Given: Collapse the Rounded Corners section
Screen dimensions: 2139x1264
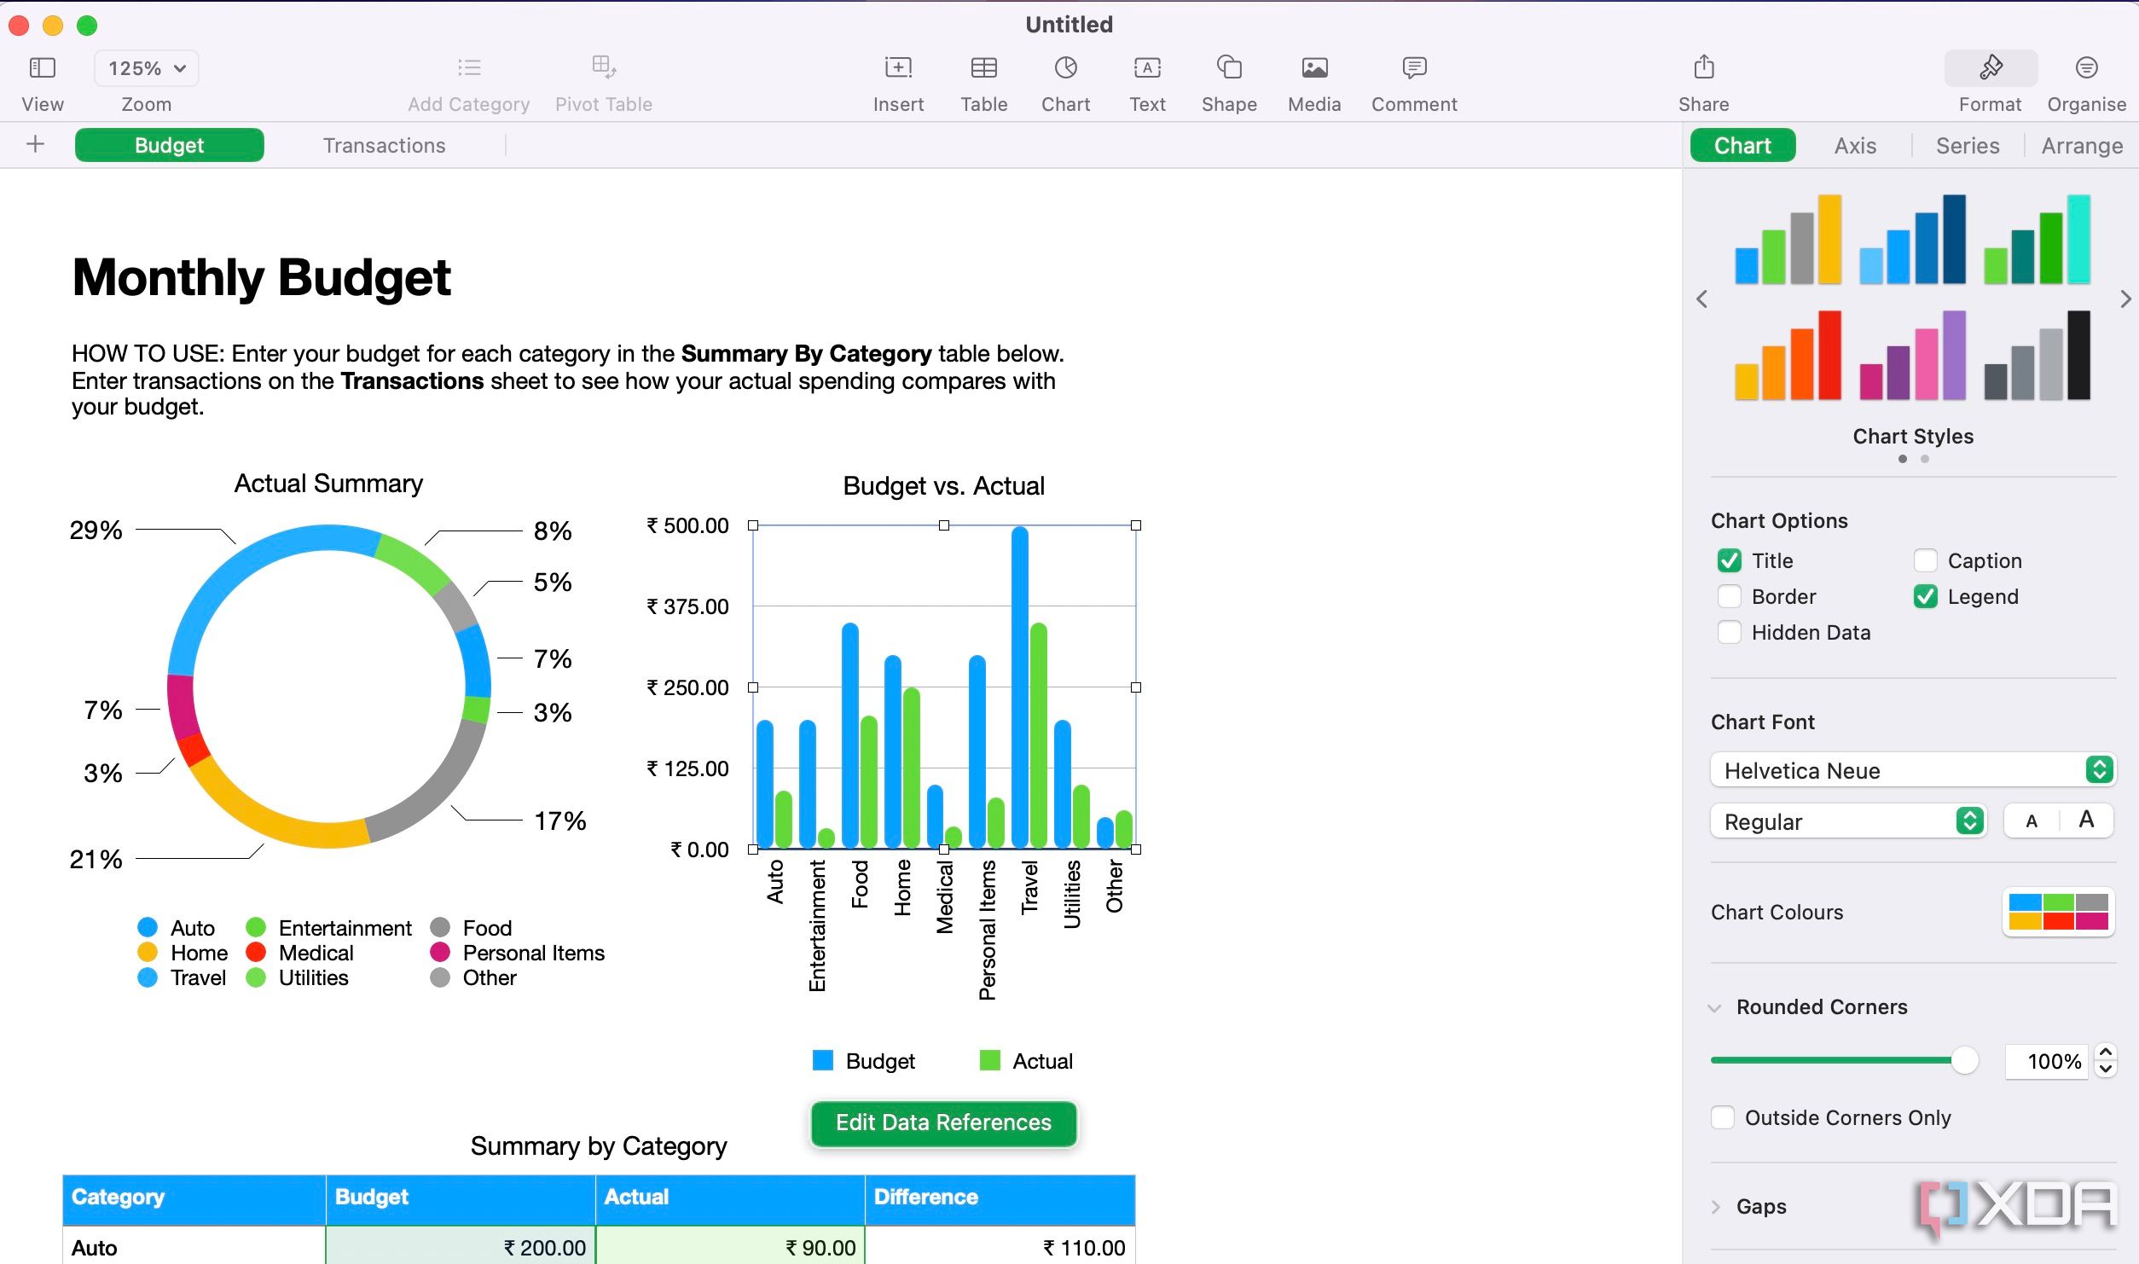Looking at the screenshot, I should (1714, 1008).
